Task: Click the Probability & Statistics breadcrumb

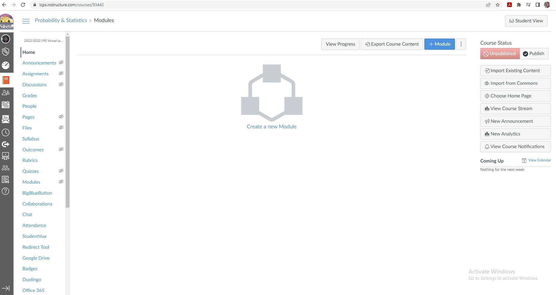Action: pyautogui.click(x=61, y=20)
